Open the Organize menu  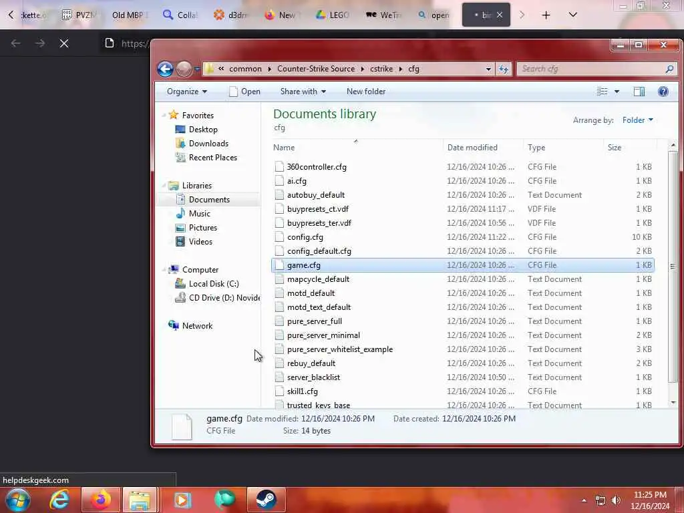click(x=187, y=92)
